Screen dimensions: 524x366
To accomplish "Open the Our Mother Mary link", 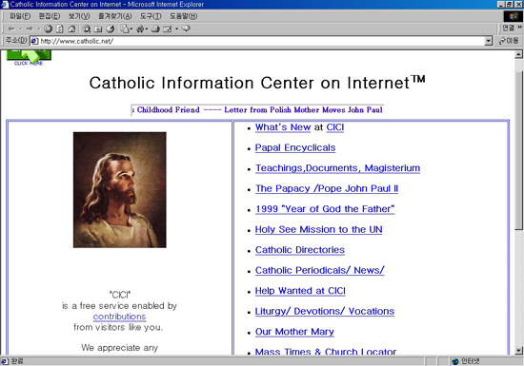I will pos(294,332).
